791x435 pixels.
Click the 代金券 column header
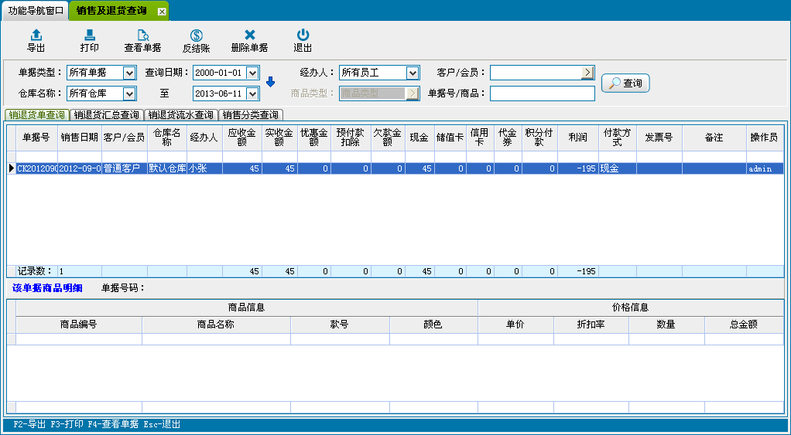coord(508,138)
